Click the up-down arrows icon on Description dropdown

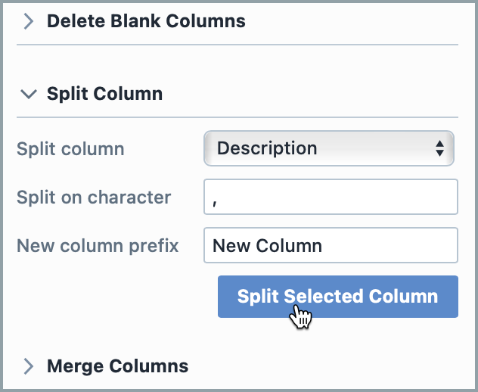coord(439,148)
